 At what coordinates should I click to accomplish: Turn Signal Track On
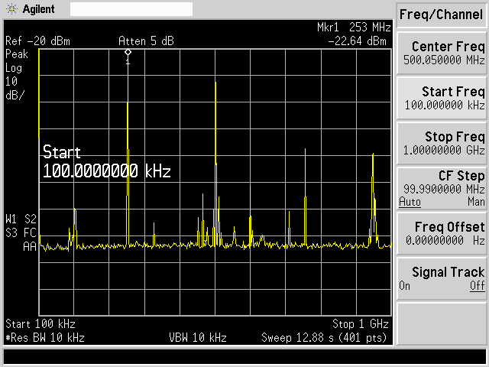[x=404, y=286]
